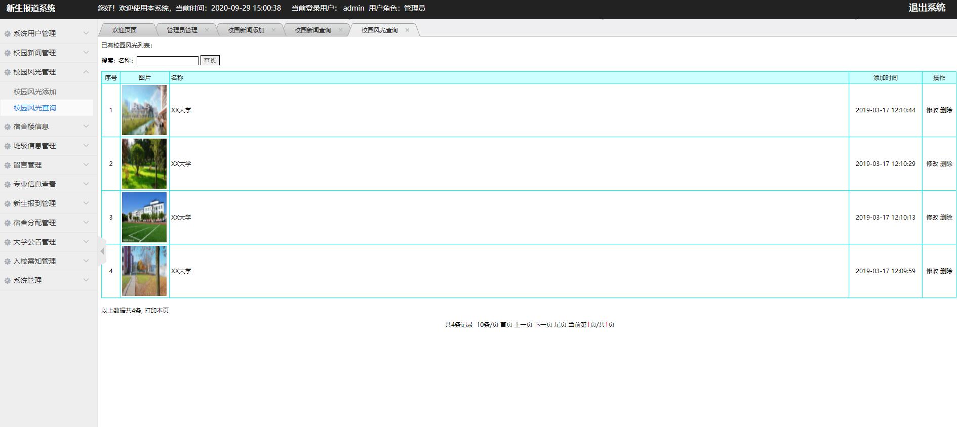Open the autumn path thumbnail in row 4
This screenshot has height=427, width=957.
(x=144, y=271)
